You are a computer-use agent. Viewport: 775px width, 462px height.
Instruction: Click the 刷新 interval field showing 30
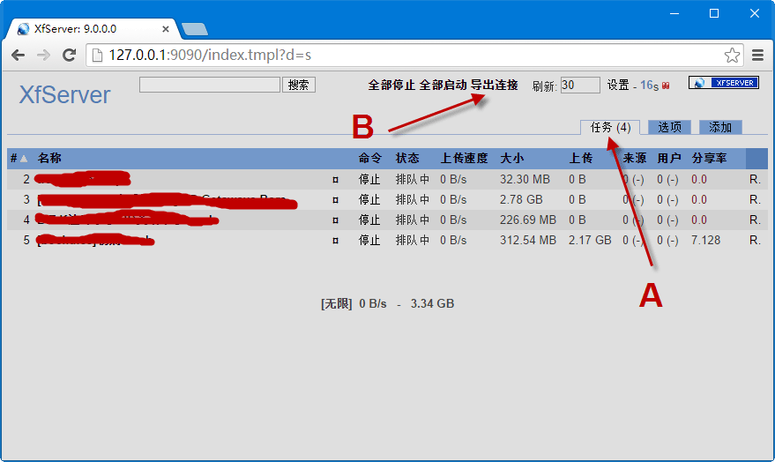tap(580, 85)
